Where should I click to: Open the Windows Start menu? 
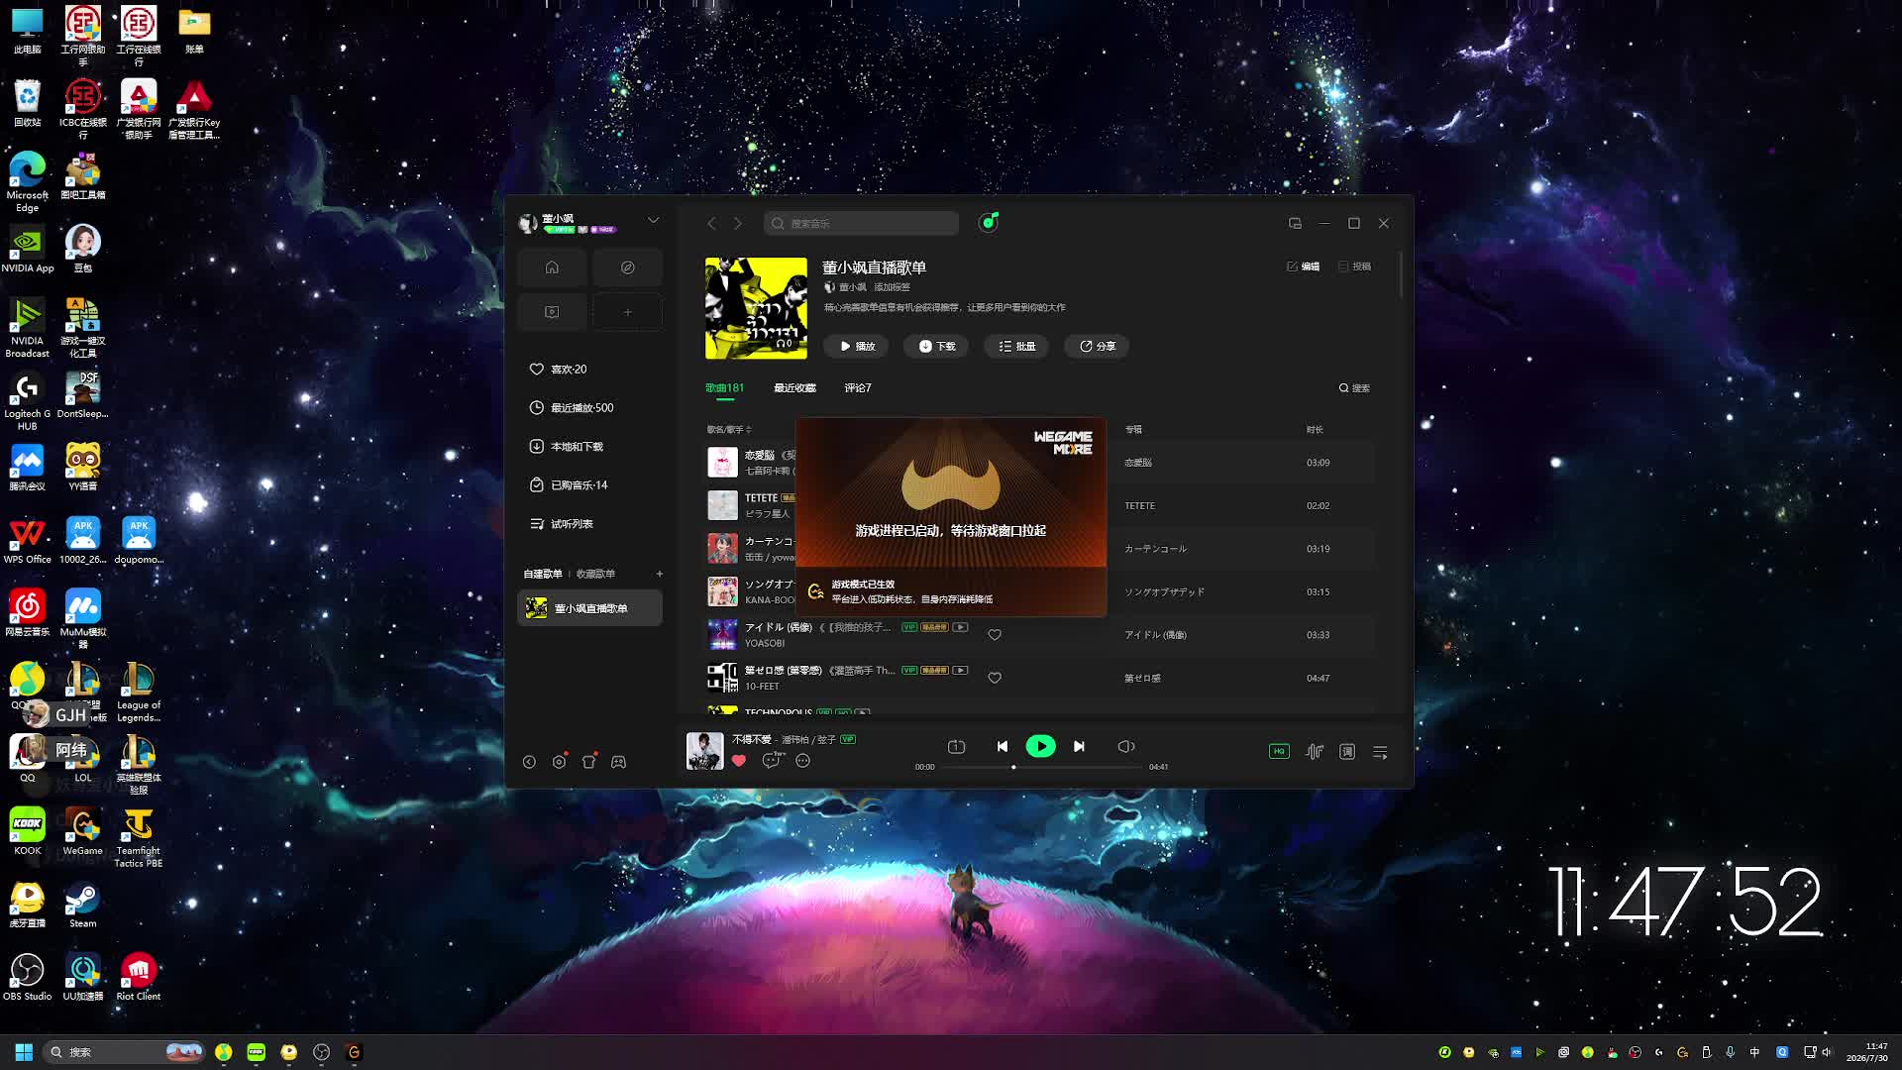pyautogui.click(x=24, y=1052)
